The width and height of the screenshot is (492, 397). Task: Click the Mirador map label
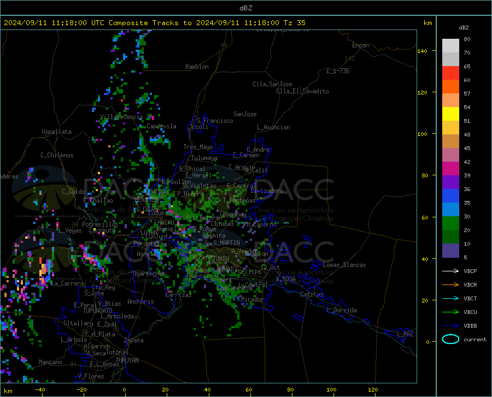[x=253, y=300]
